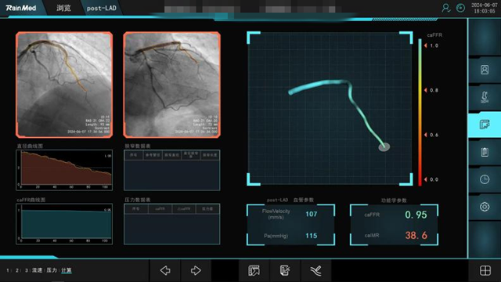Open the settings gear sidebar icon
Screen dimensions: 501x282
click(x=485, y=207)
